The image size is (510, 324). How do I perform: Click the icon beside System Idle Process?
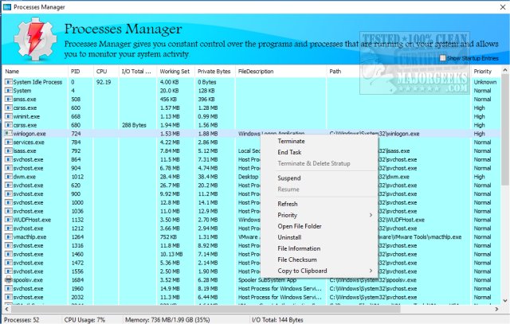[x=9, y=82]
